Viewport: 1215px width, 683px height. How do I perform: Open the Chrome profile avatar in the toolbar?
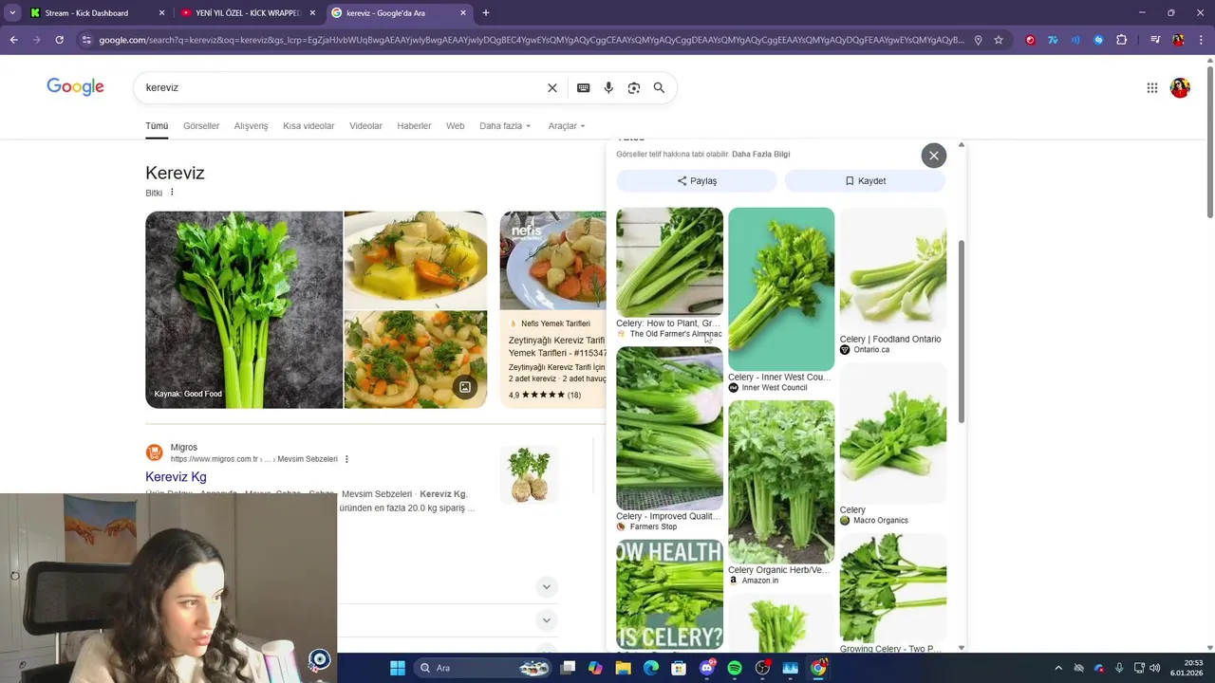pyautogui.click(x=1178, y=40)
